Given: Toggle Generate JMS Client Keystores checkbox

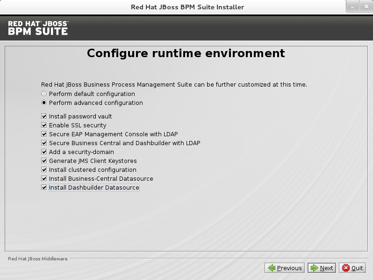Looking at the screenshot, I should 44,161.
